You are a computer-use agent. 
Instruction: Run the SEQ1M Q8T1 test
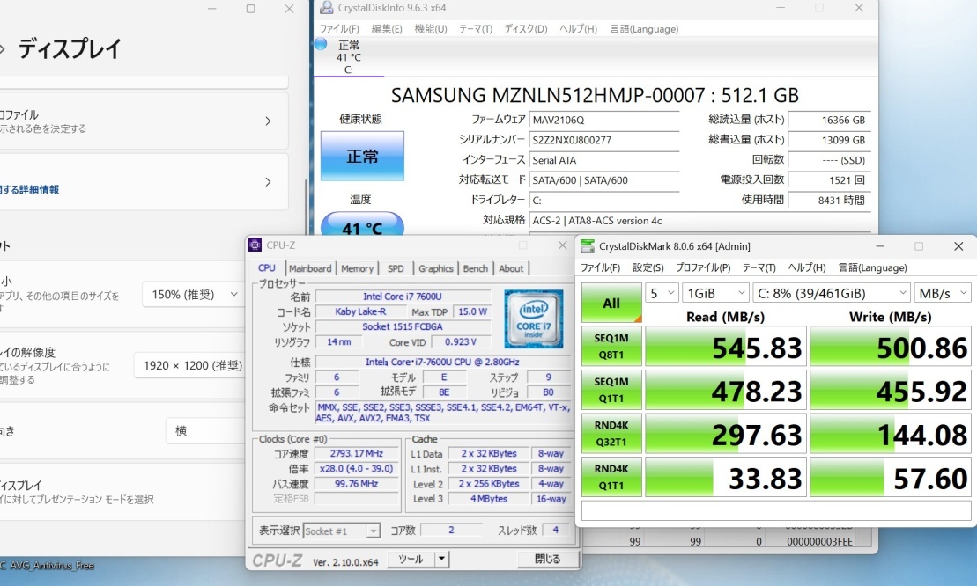coord(611,347)
